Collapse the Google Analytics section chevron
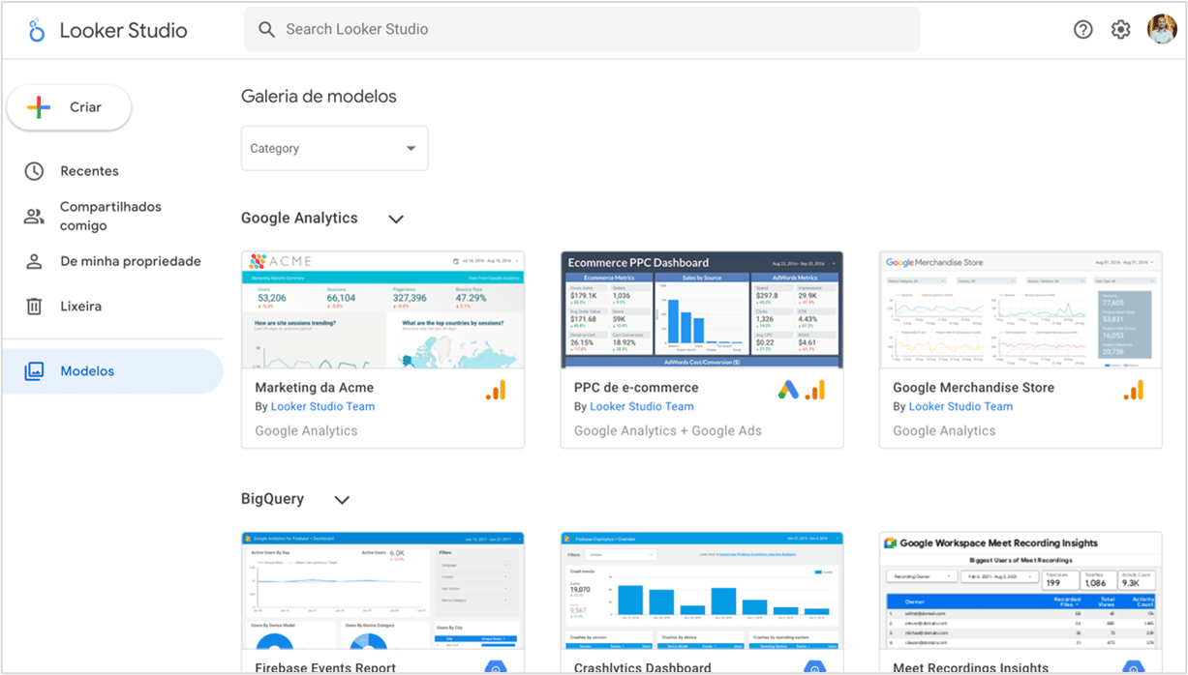This screenshot has height=675, width=1188. 395,220
